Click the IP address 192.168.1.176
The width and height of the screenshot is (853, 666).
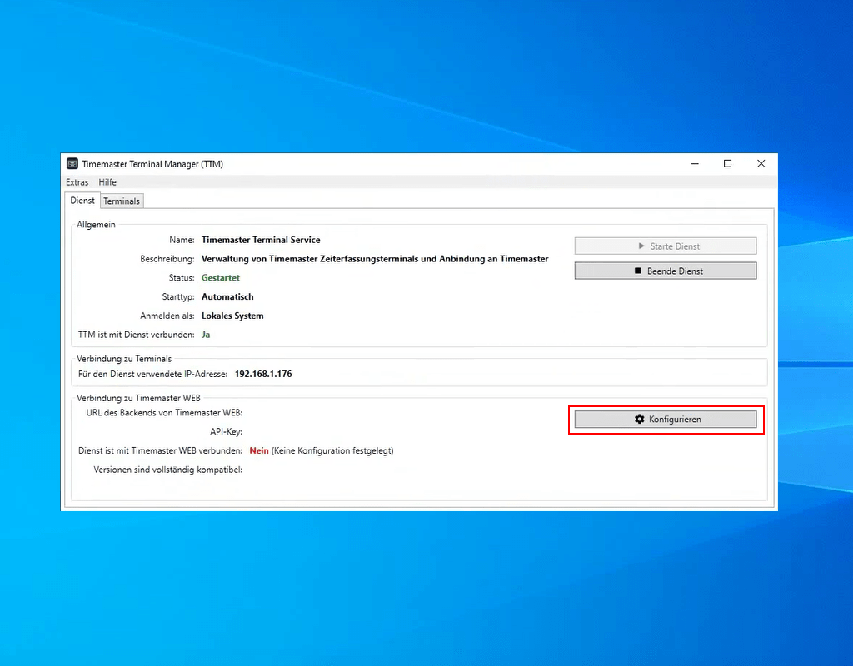click(263, 374)
